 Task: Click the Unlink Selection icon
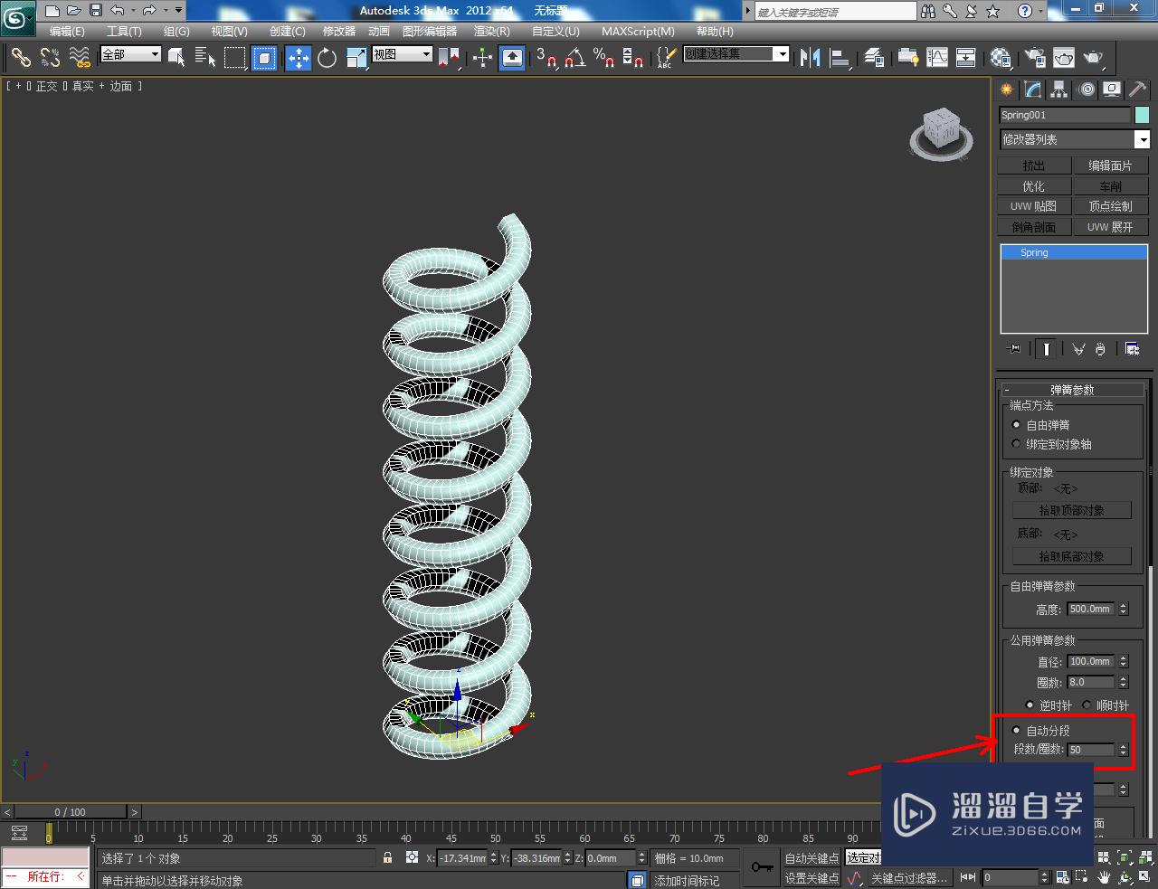coord(50,57)
